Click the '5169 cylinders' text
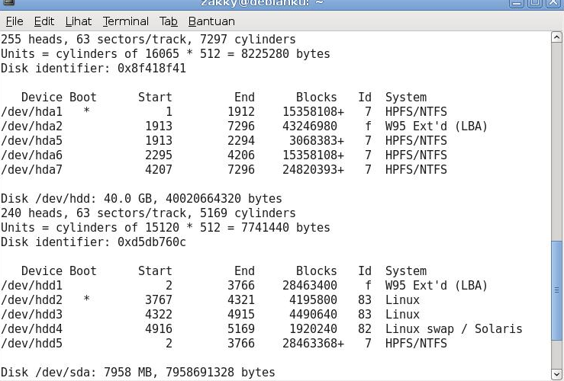This screenshot has height=381, width=564. (x=248, y=213)
